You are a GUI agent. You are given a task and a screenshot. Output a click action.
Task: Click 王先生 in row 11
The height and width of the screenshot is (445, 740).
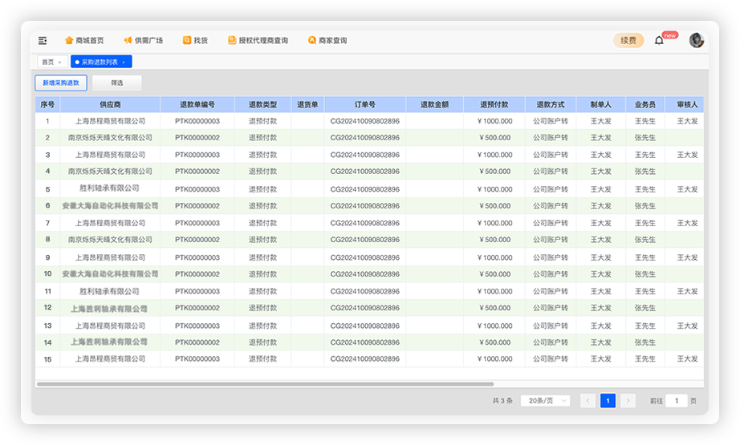point(645,291)
